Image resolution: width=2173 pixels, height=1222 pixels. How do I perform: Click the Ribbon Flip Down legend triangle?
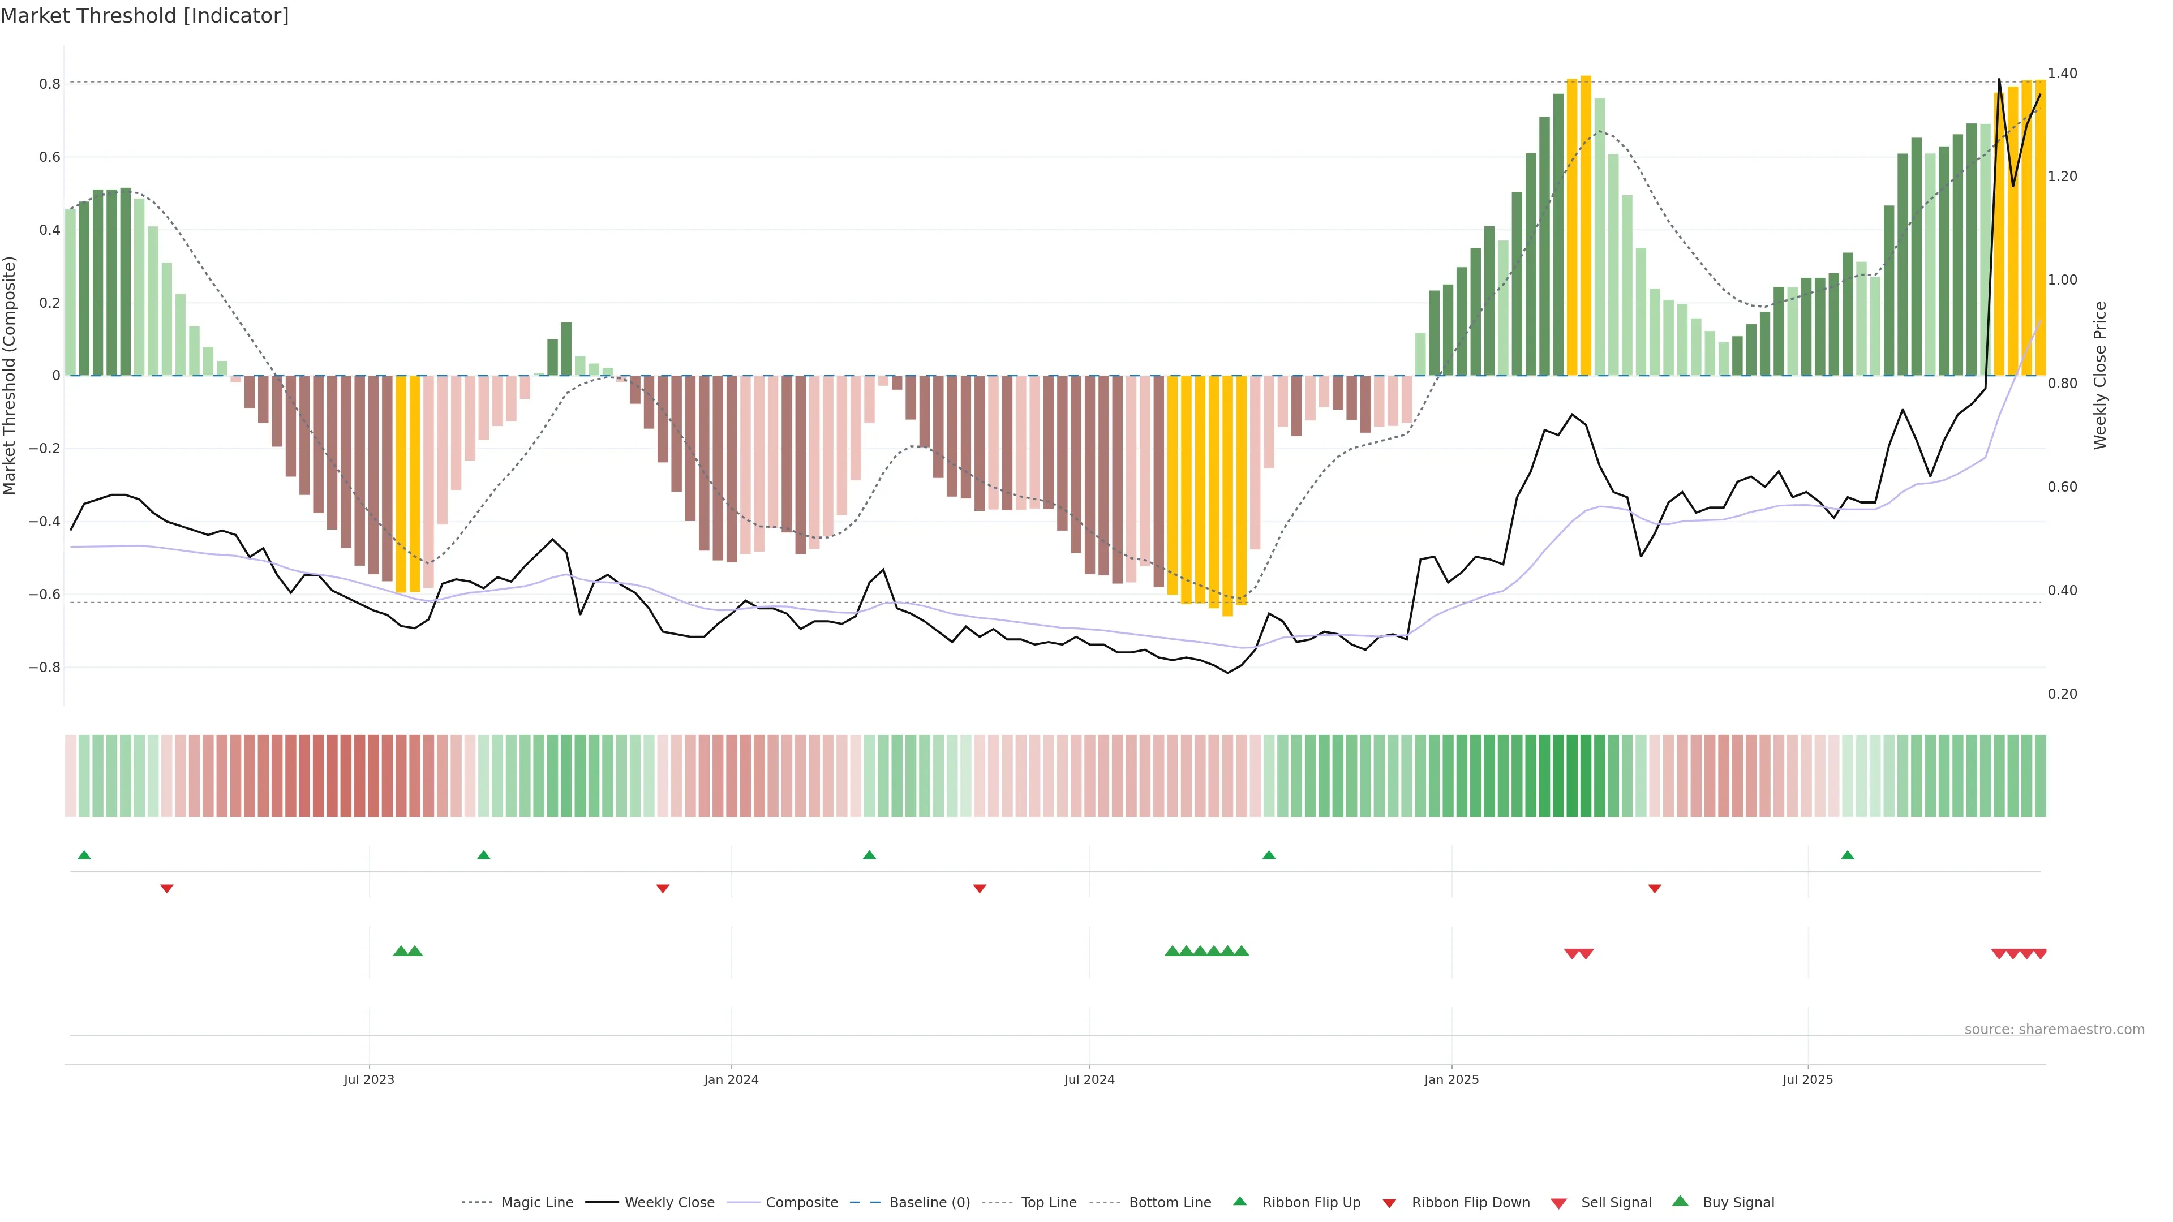[1389, 1203]
